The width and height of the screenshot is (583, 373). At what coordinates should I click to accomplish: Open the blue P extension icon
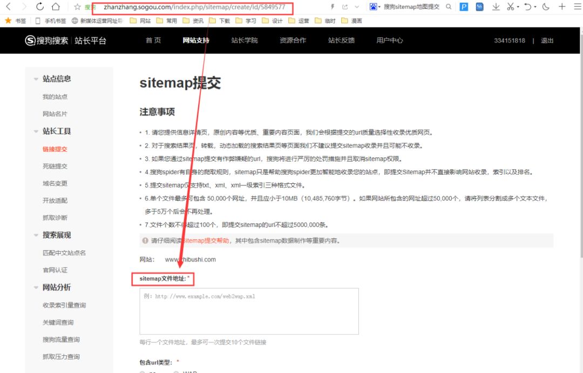click(464, 6)
